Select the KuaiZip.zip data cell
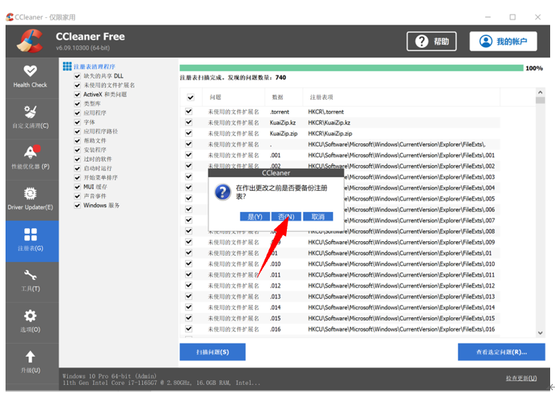 click(283, 134)
